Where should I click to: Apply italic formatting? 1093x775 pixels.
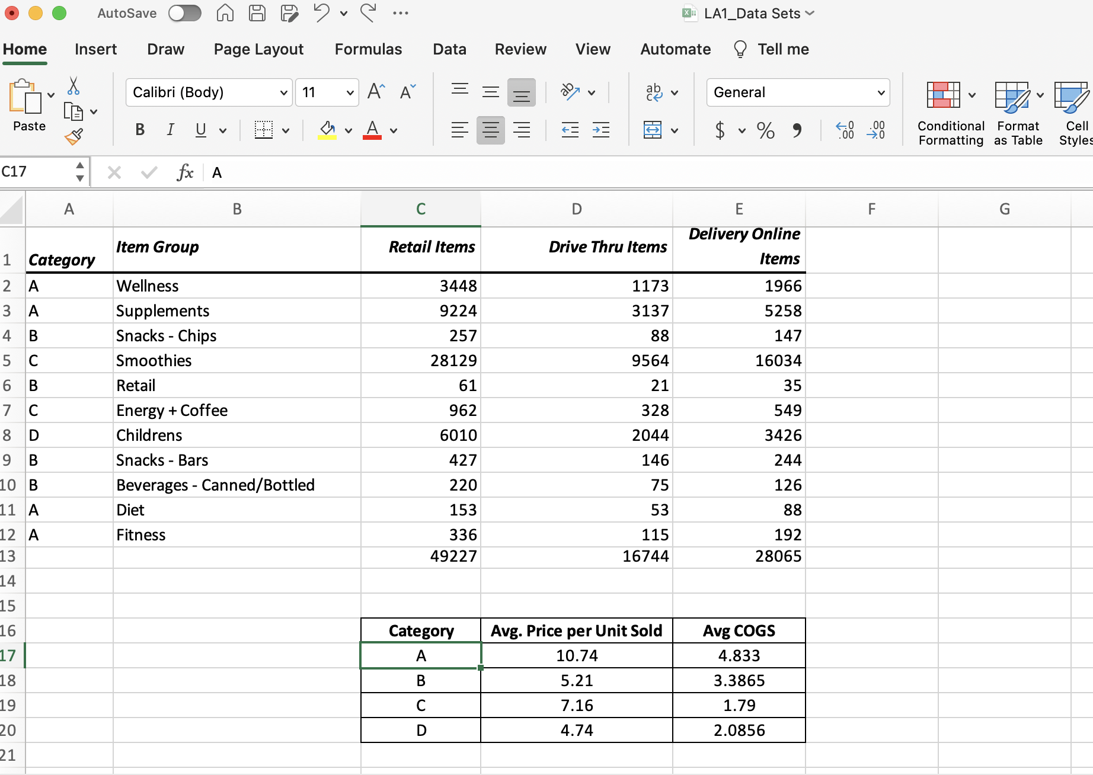[x=170, y=130]
